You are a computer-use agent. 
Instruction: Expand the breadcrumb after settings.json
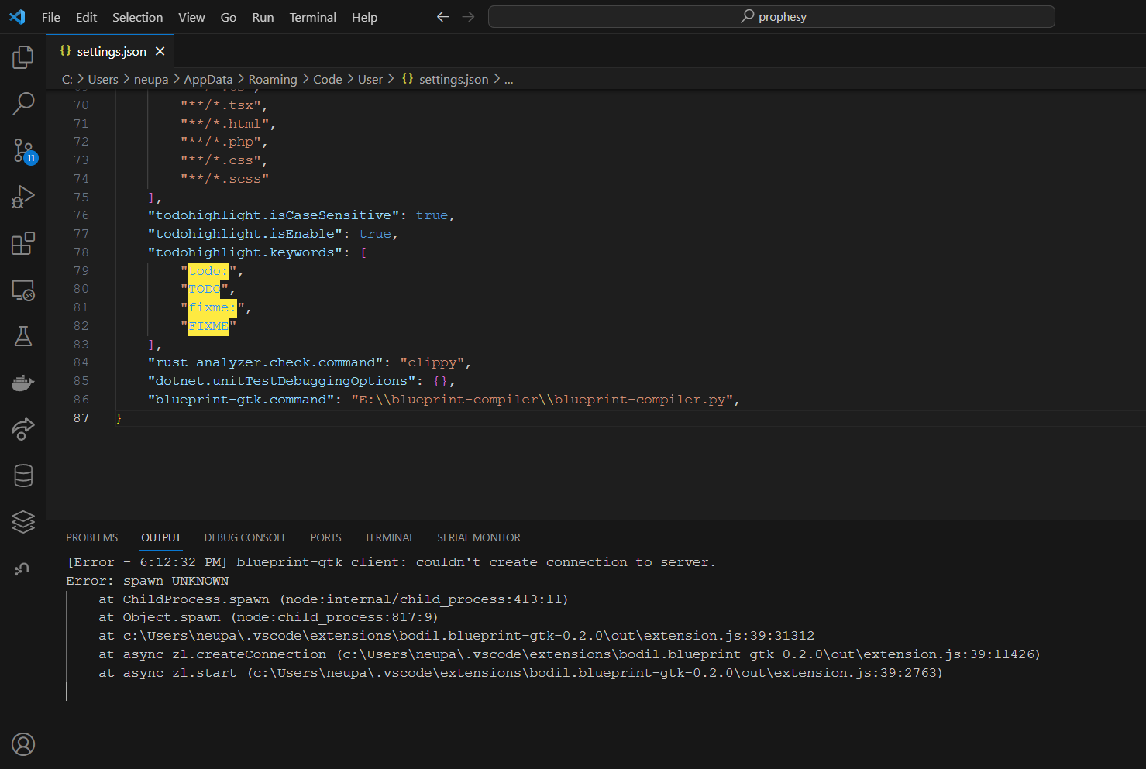[508, 78]
